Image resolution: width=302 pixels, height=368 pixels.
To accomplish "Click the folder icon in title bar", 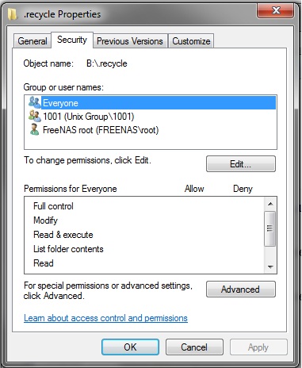I will click(13, 14).
